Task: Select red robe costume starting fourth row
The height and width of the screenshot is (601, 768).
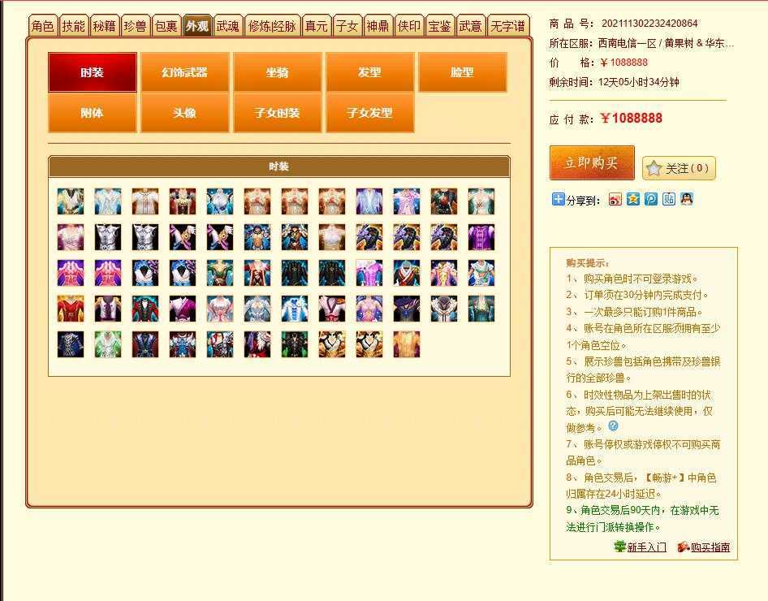Action: tap(71, 309)
